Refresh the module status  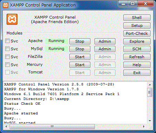[137, 57]
